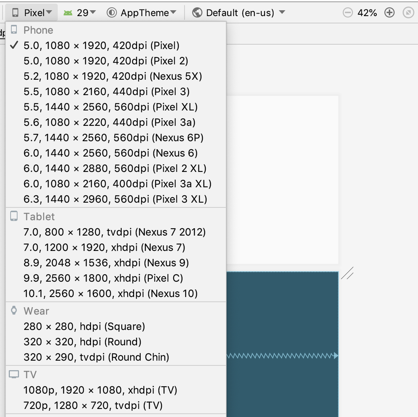Click the TV category monitor icon

pyautogui.click(x=14, y=374)
